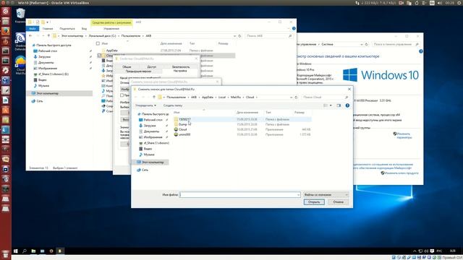Open Windows Start menu
This screenshot has width=463, height=260.
(x=16, y=251)
